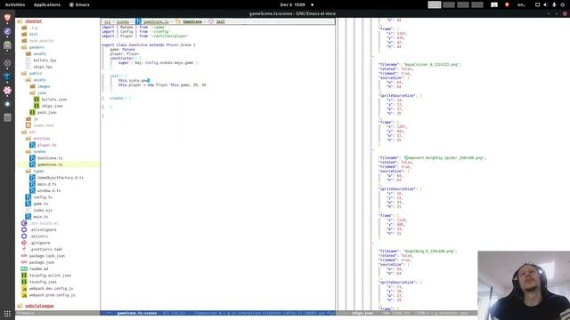Open index.ejs in the tree

tap(43, 211)
